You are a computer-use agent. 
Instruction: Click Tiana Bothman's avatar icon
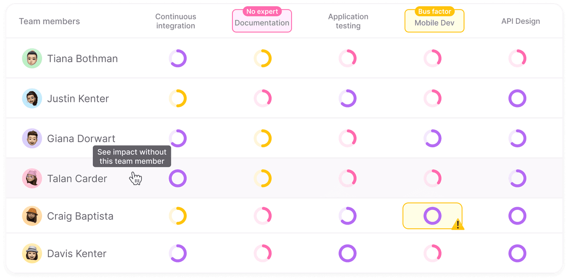[32, 59]
